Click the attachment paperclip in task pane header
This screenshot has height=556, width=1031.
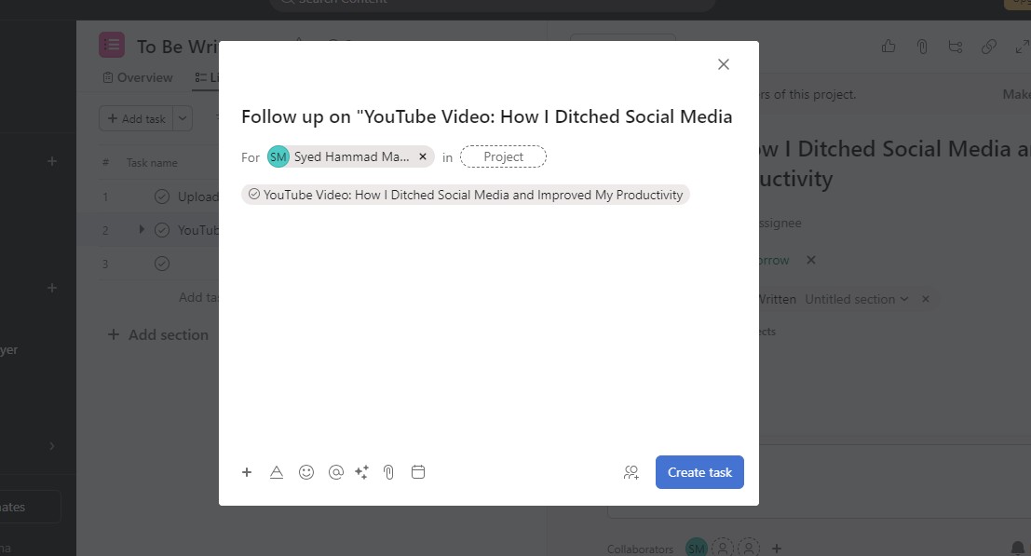pos(922,46)
